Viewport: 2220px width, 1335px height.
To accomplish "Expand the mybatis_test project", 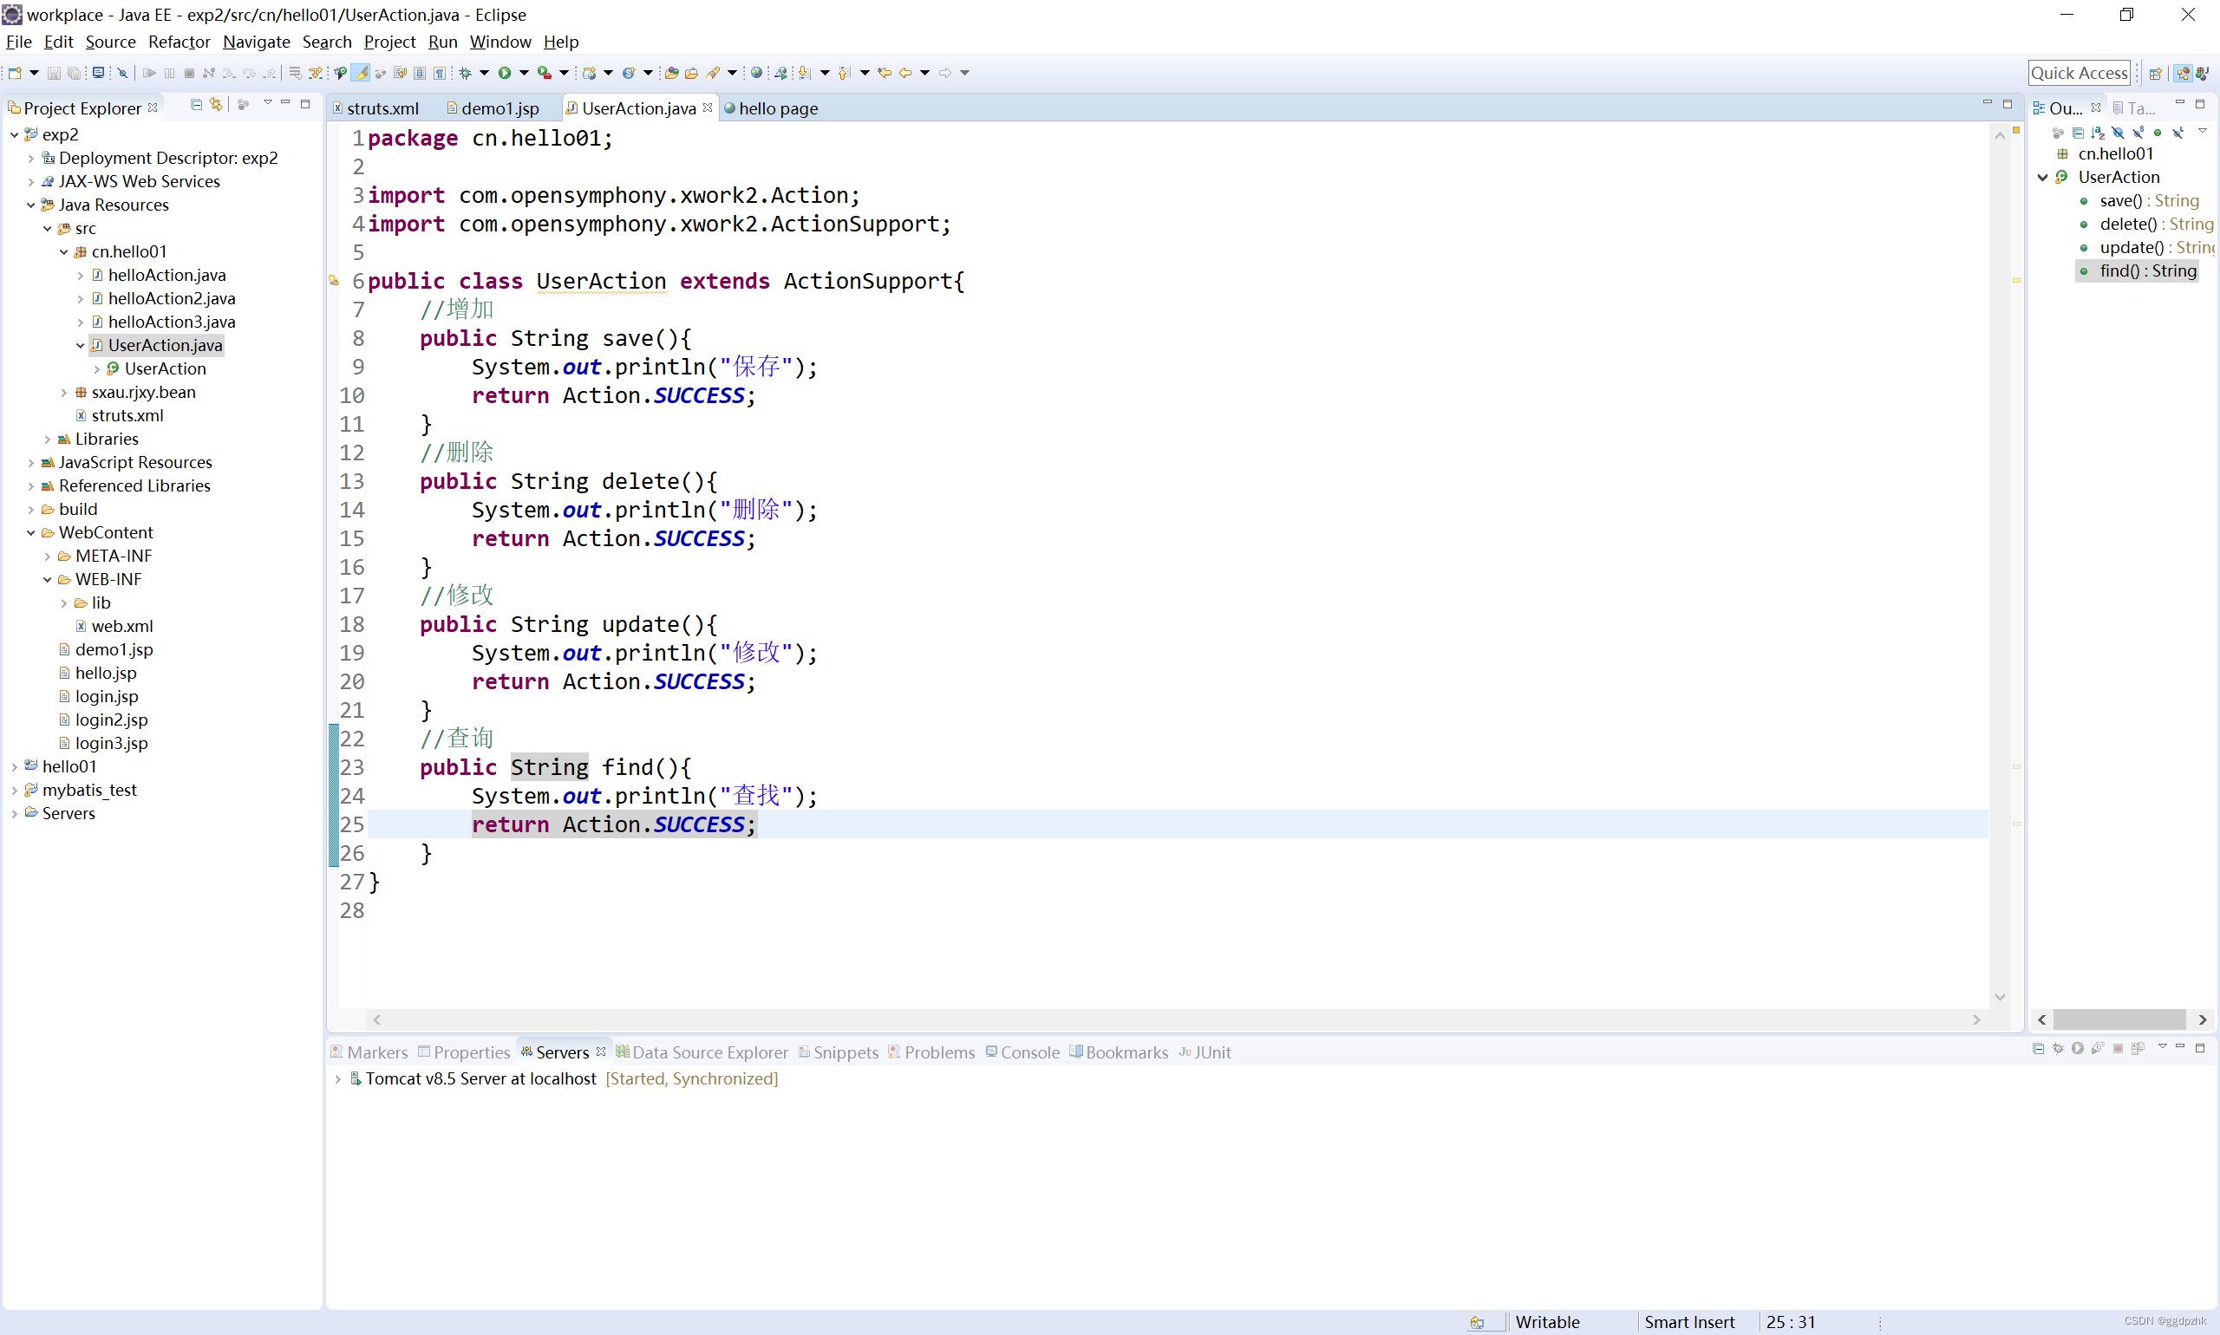I will (15, 790).
